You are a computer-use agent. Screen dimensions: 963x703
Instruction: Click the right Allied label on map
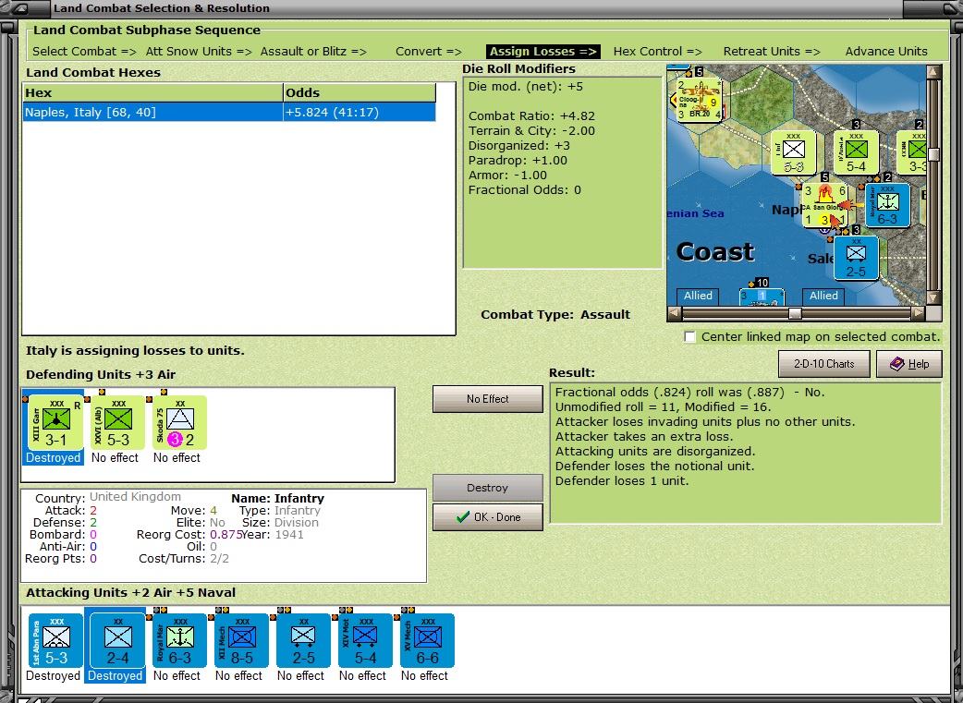[x=823, y=296]
